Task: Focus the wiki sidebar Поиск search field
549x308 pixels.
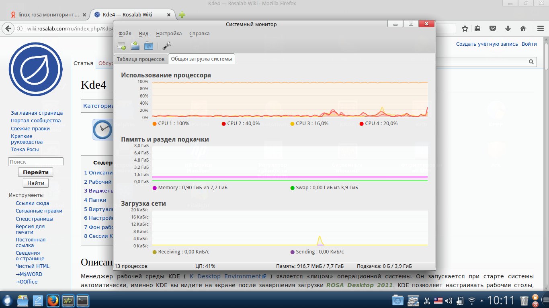Action: click(36, 162)
